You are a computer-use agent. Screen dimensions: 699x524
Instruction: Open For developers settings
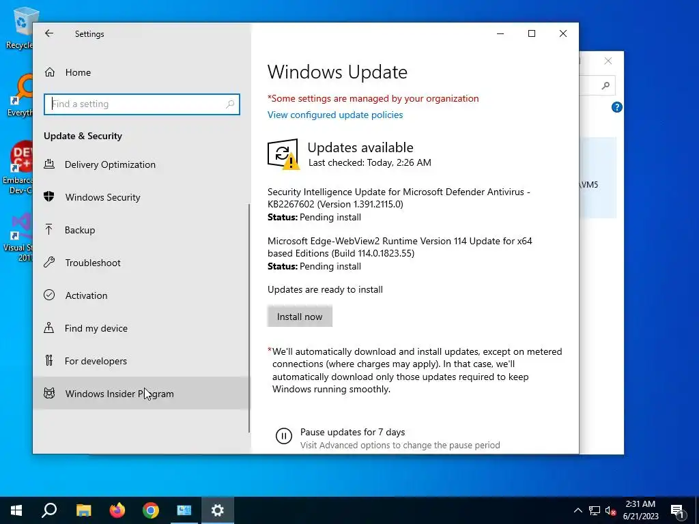click(x=141, y=361)
